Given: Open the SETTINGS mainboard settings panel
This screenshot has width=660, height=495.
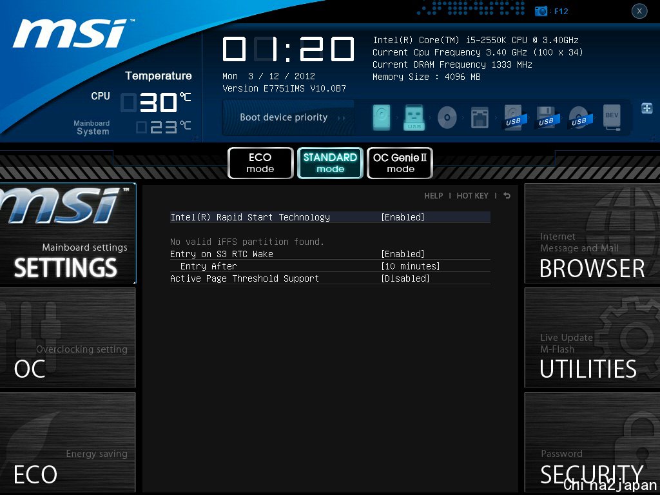Looking at the screenshot, I should (x=68, y=233).
